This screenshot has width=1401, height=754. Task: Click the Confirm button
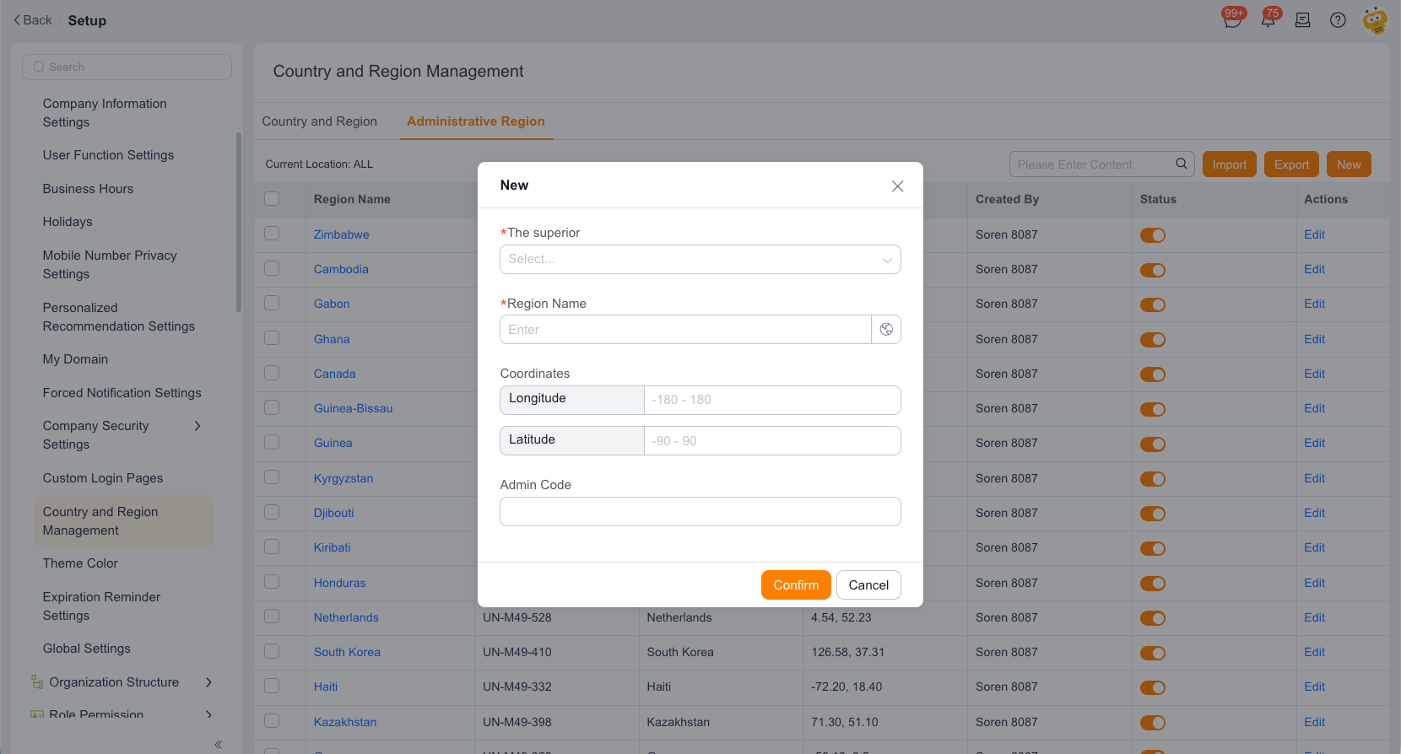coord(796,585)
